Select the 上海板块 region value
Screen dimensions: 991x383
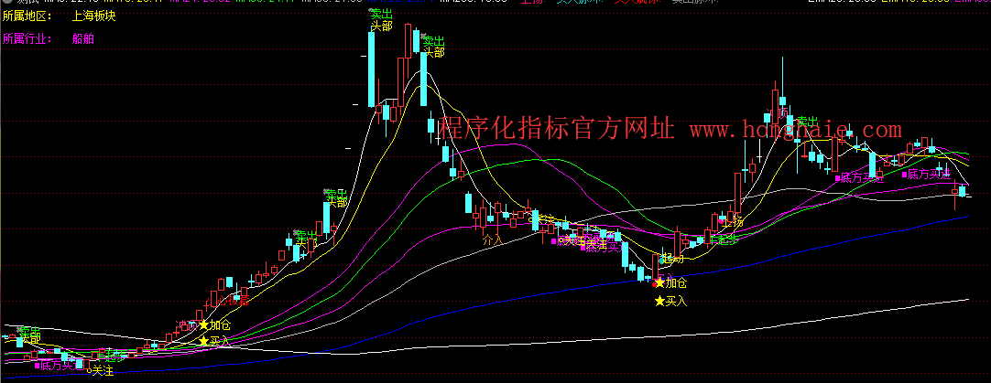point(94,16)
